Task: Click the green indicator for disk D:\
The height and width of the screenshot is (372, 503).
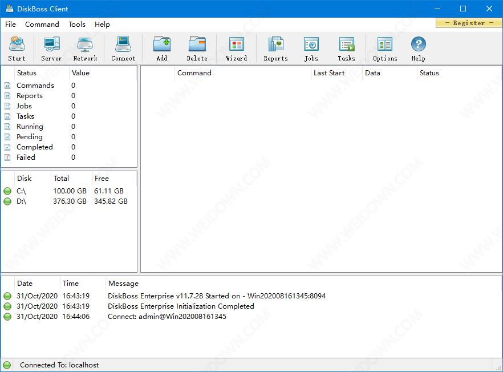Action: coord(7,201)
